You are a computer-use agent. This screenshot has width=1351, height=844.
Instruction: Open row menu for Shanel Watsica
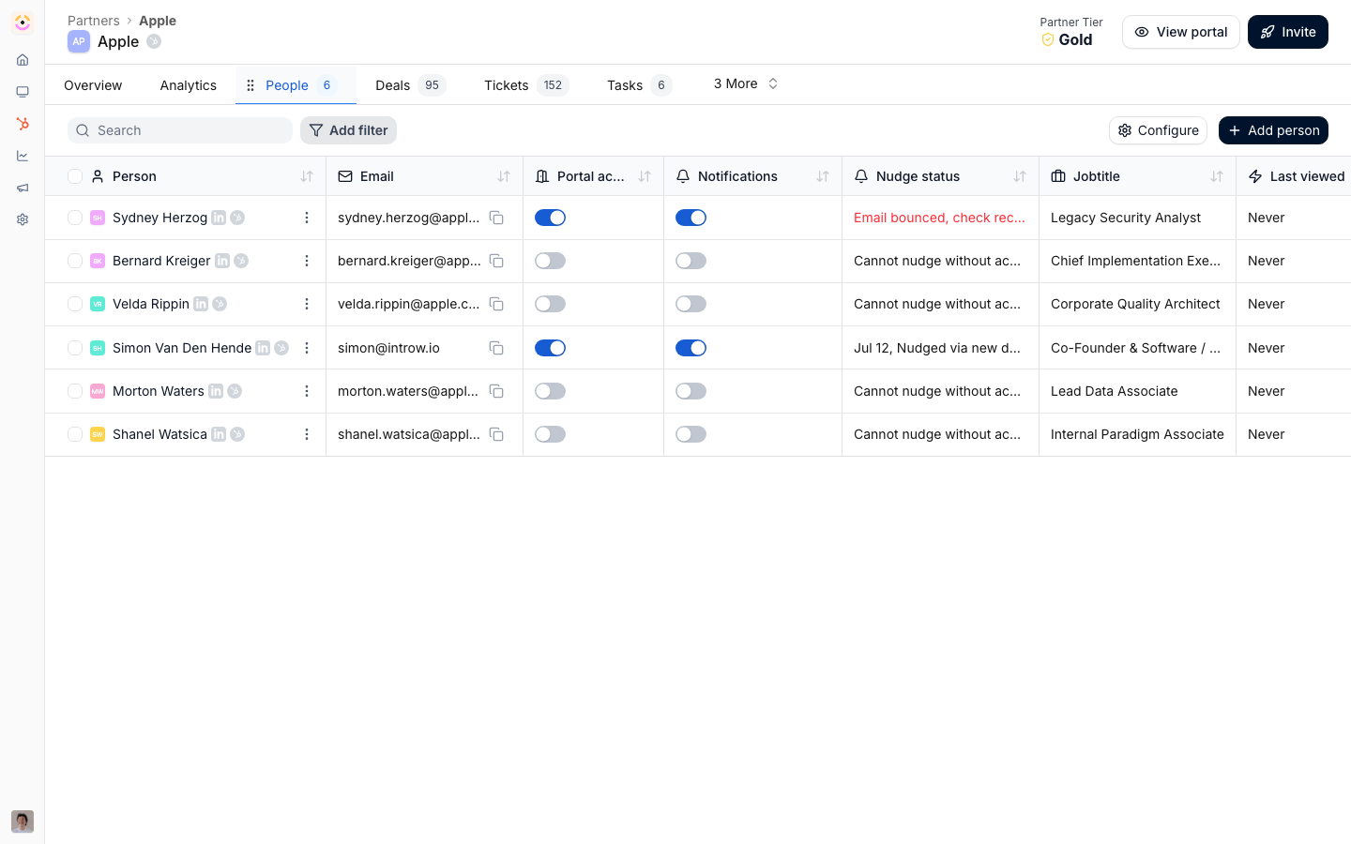307,434
